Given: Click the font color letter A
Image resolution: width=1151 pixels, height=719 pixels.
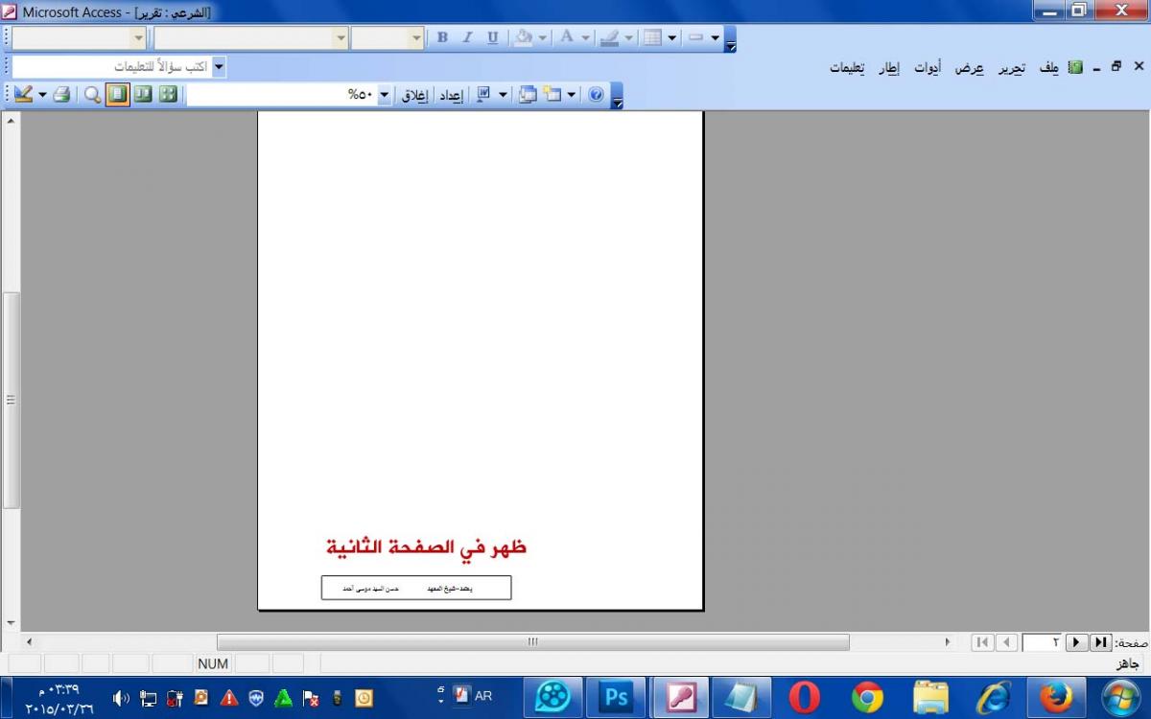Looking at the screenshot, I should [x=566, y=37].
